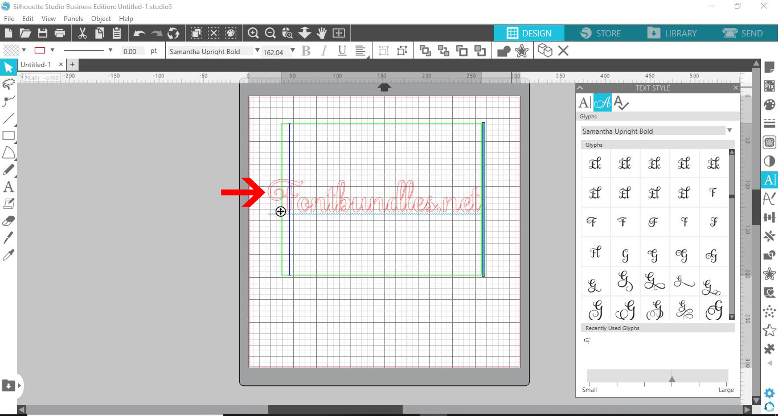Screen dimensions: 778x416
Task: Open the SEND page
Action: (745, 33)
